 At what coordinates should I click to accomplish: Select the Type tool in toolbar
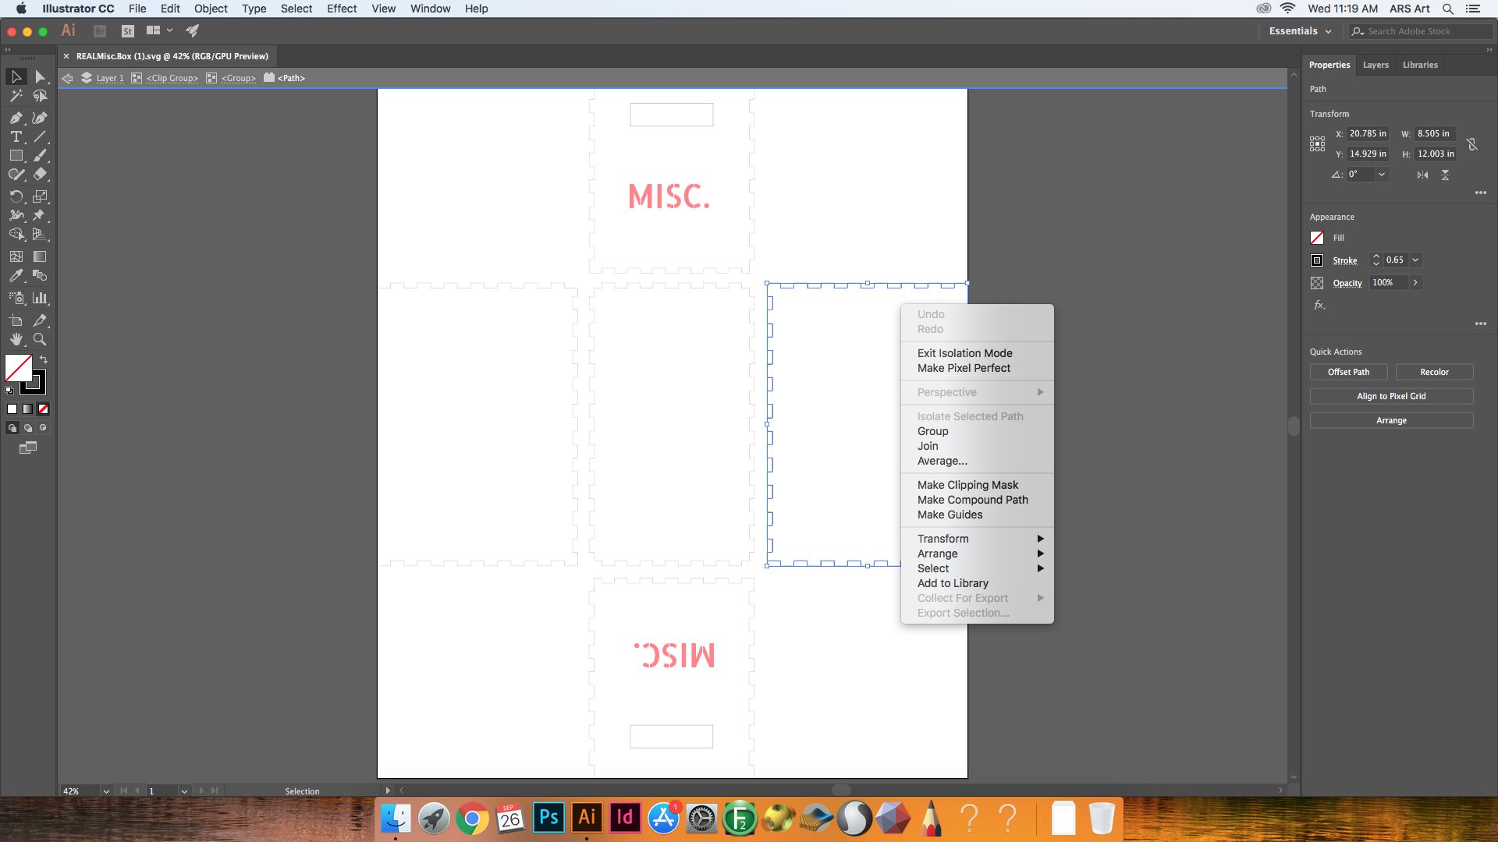coord(16,136)
